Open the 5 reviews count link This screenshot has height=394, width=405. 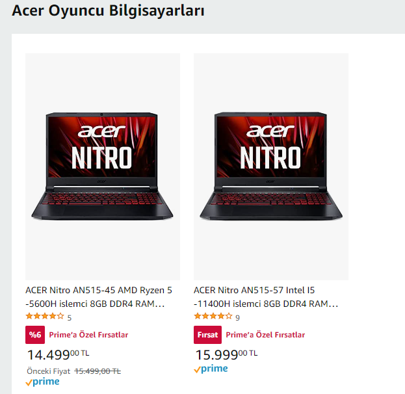(69, 317)
